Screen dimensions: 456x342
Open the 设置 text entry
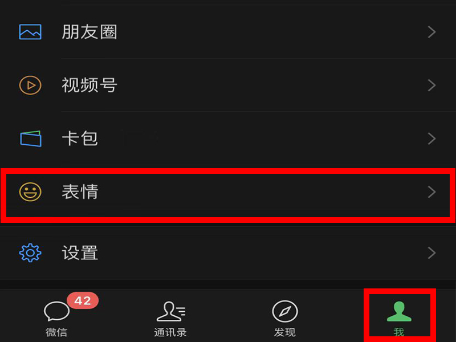click(x=80, y=253)
